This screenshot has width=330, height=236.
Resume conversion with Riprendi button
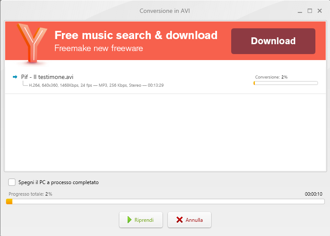[x=141, y=220]
